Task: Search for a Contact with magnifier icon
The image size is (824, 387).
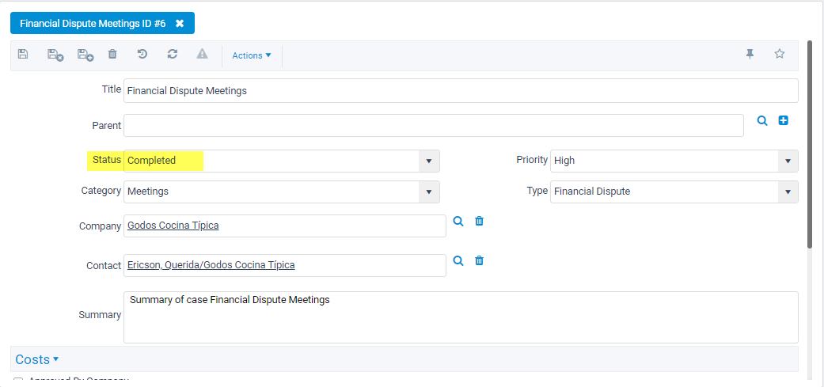Action: coord(458,260)
